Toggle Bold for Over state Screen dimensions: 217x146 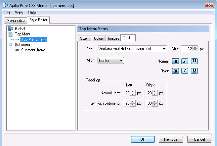[x=175, y=71]
